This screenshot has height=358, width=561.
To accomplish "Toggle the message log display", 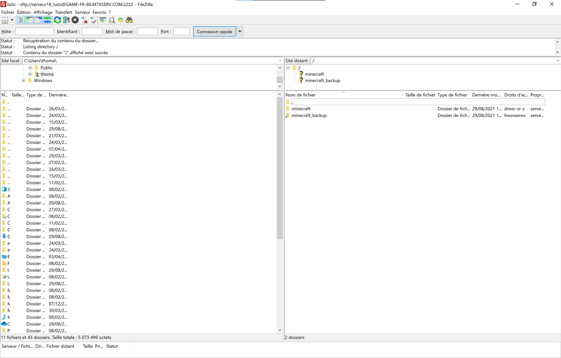I will [x=21, y=20].
